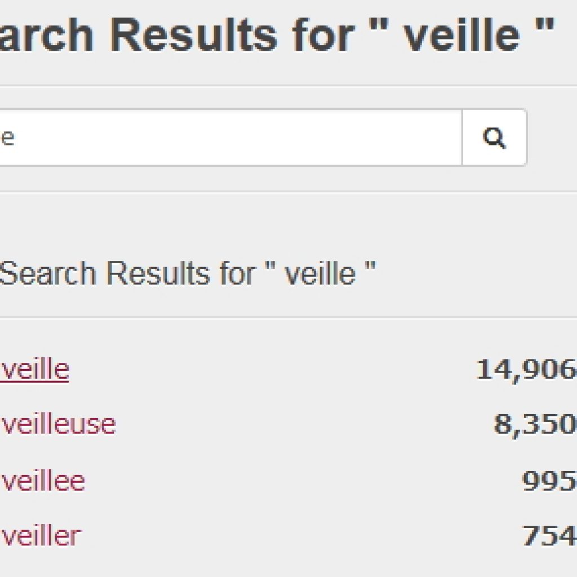
Task: Click the word veille in large bold heading
Action: pos(462,35)
